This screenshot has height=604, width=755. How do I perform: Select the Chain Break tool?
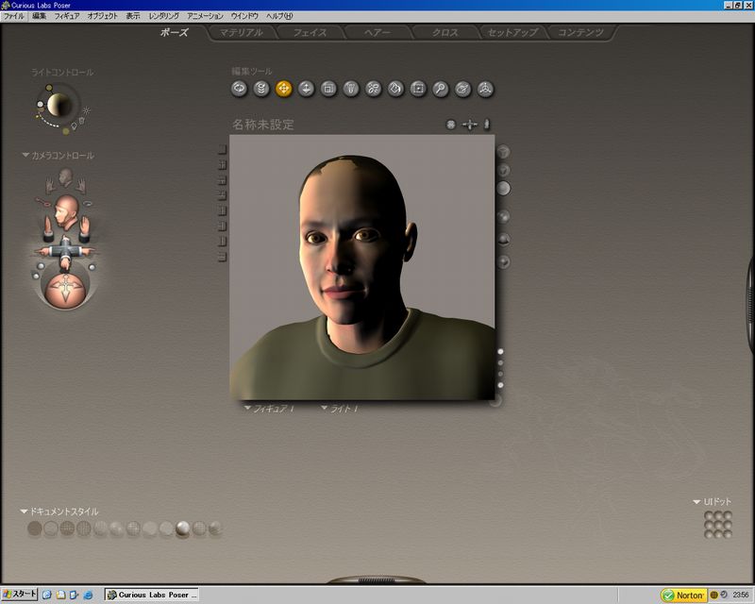[x=373, y=89]
